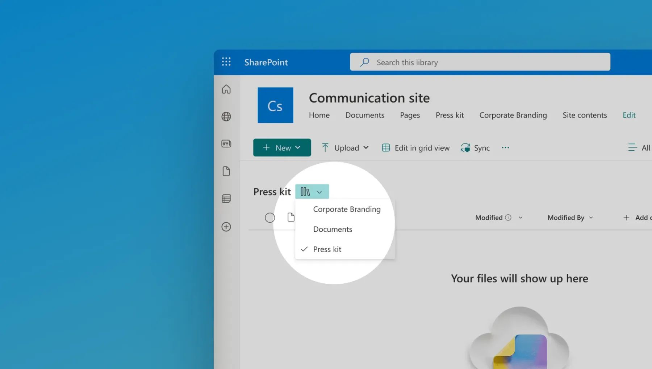Select the Home icon in the left sidebar

226,89
